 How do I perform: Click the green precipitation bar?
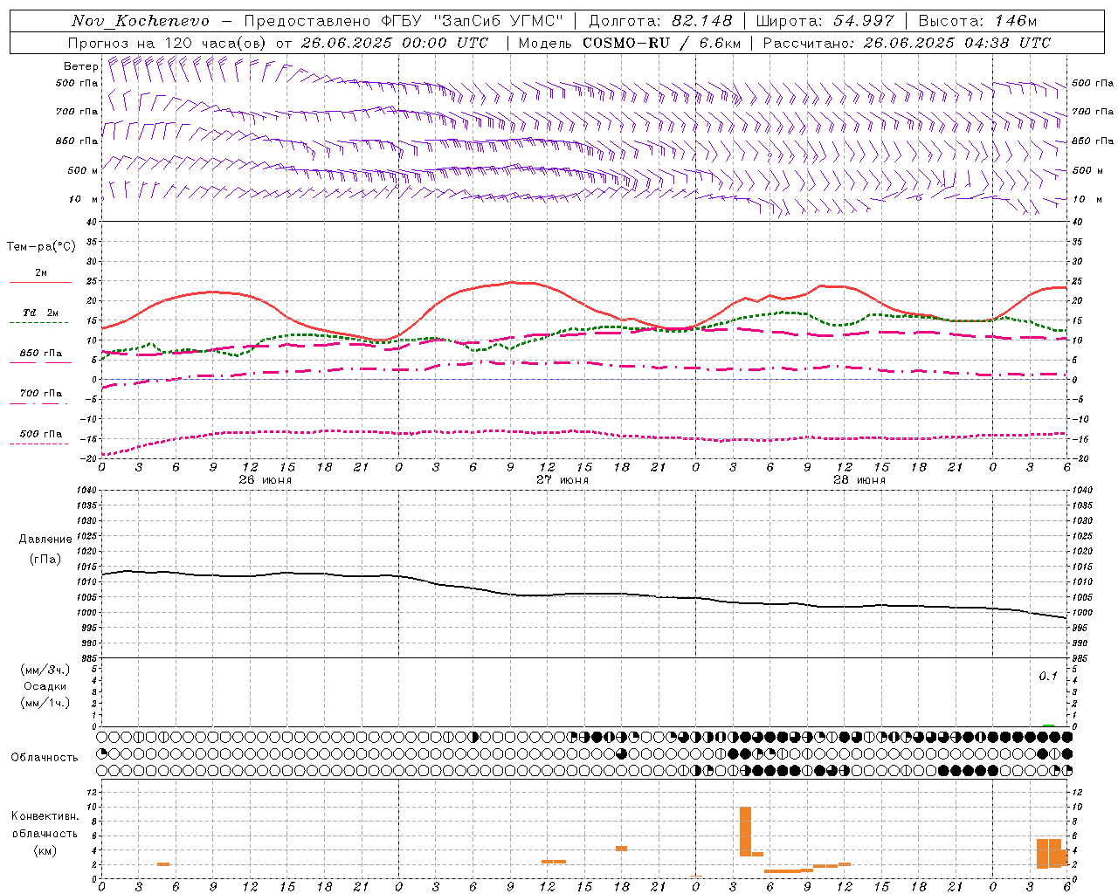pyautogui.click(x=1048, y=725)
